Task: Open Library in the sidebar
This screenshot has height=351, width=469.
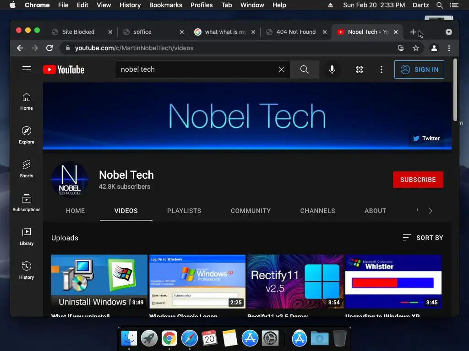Action: (x=26, y=237)
